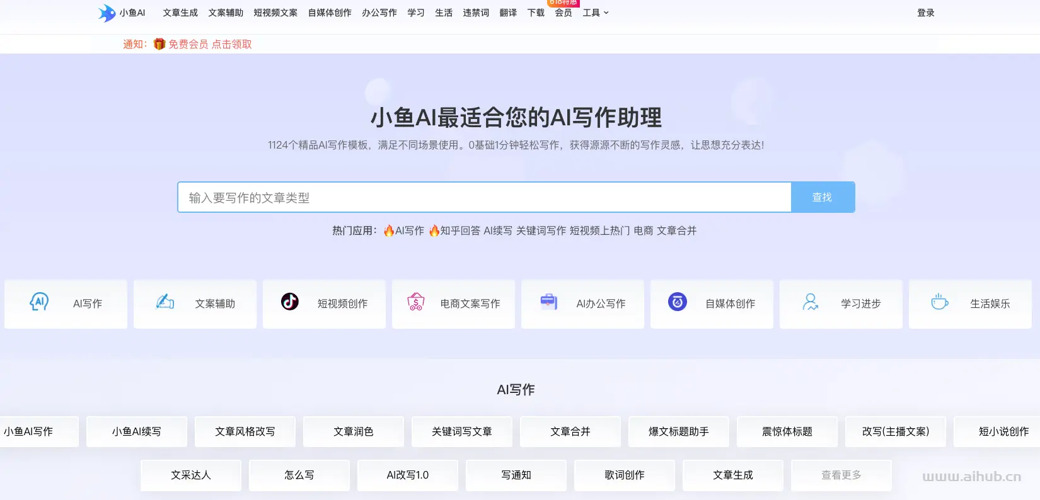The height and width of the screenshot is (500, 1040).
Task: Go to 短视频文案 in top navigation
Action: click(275, 13)
